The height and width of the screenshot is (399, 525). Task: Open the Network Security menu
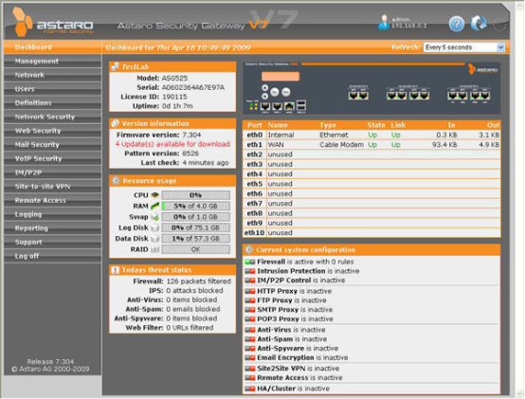click(x=52, y=117)
